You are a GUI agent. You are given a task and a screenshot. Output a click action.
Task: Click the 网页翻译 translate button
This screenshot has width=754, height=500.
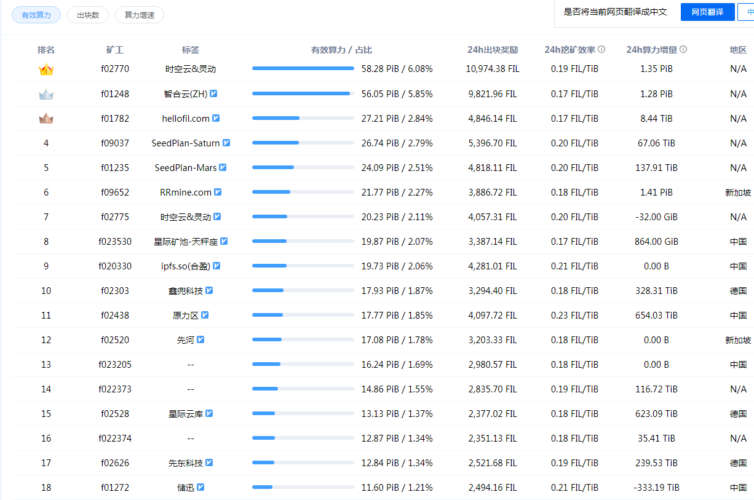point(707,12)
